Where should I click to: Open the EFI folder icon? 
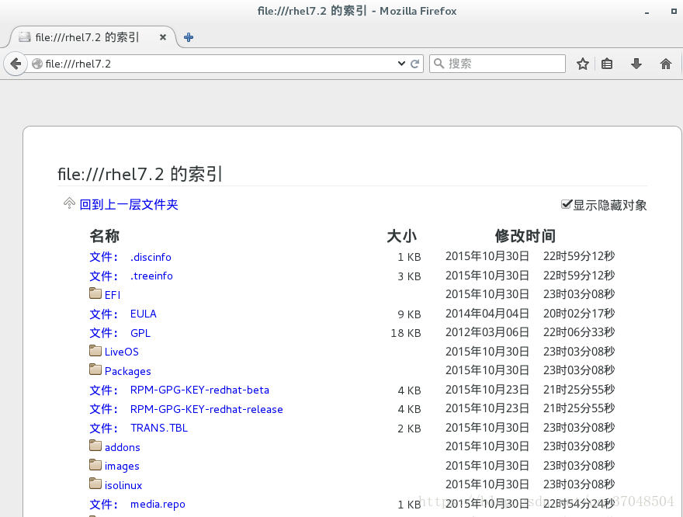pos(95,293)
